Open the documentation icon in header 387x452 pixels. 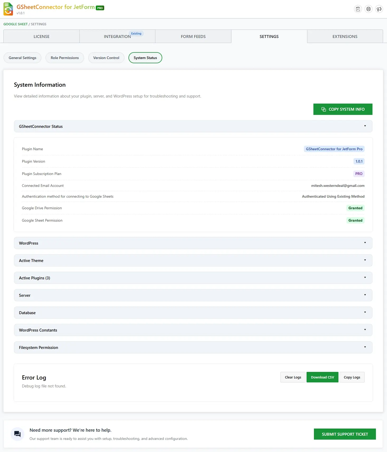coord(358,9)
